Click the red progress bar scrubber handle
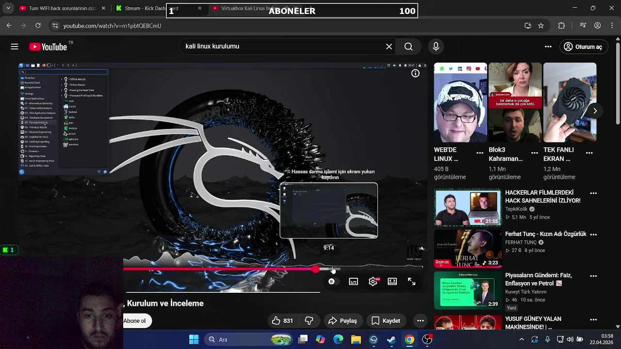The width and height of the screenshot is (621, 349). (316, 269)
